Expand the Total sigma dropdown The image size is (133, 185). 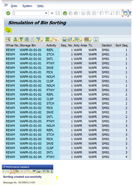[x=51, y=41]
